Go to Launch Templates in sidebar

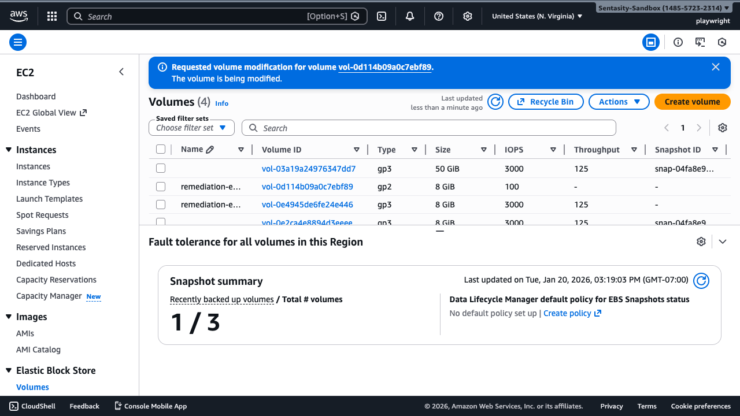pyautogui.click(x=49, y=199)
